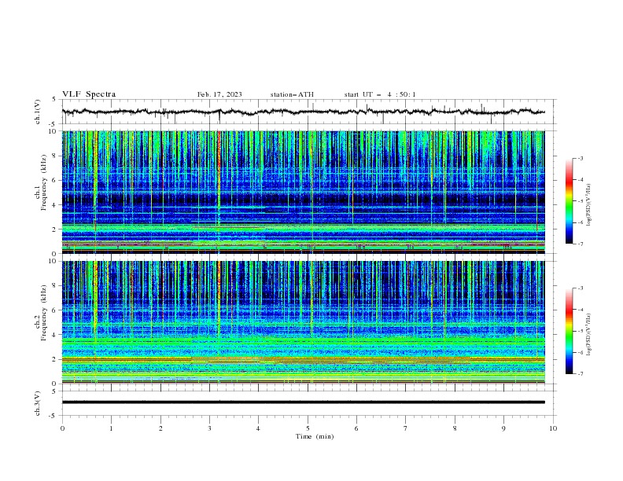Click the ch.2 color bar "-3" label
This screenshot has height=481, width=623.
pyautogui.click(x=580, y=288)
